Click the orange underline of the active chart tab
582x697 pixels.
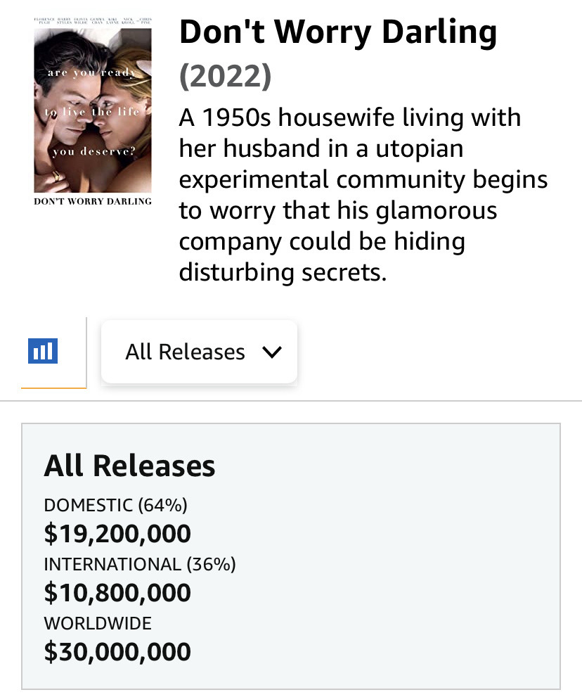tap(53, 388)
